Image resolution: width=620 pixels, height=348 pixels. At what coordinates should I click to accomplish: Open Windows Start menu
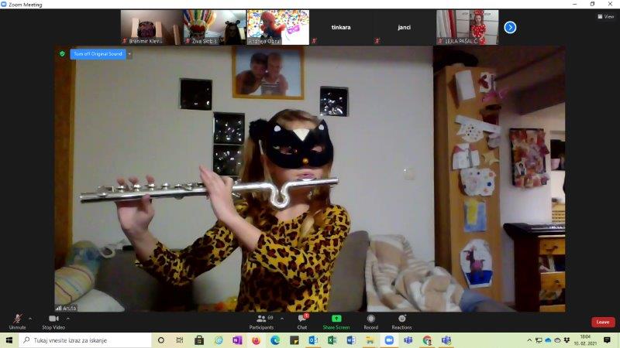[x=9, y=340]
